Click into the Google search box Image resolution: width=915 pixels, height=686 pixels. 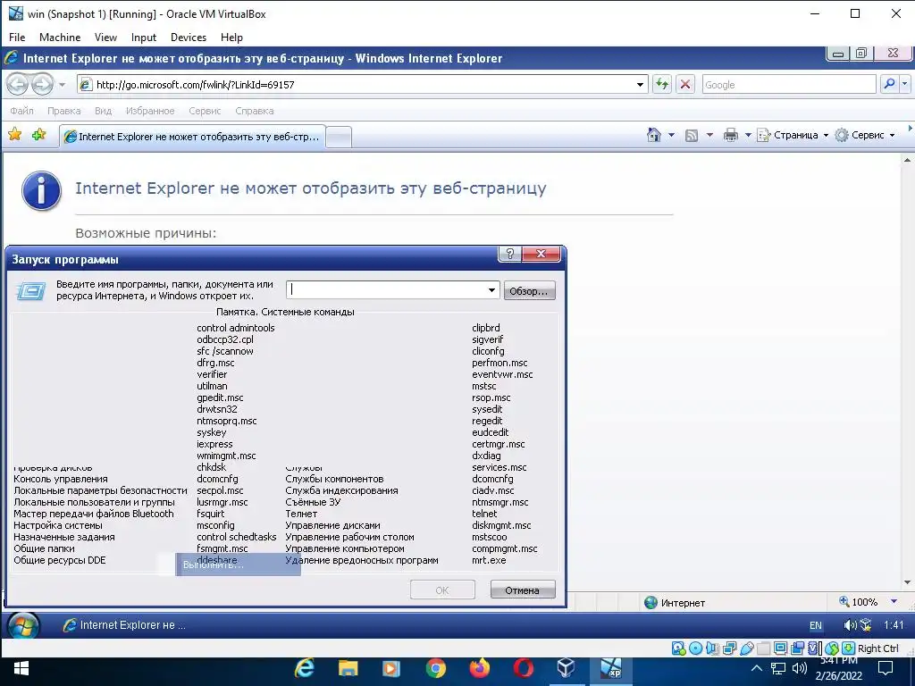point(789,85)
